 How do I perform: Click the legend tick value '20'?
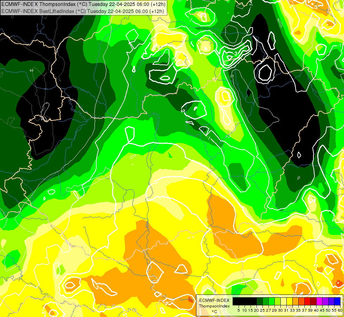pos(257,310)
